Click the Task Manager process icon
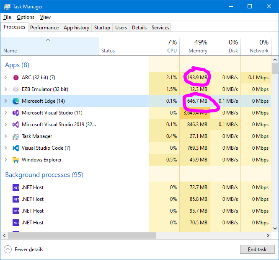 pos(16,136)
